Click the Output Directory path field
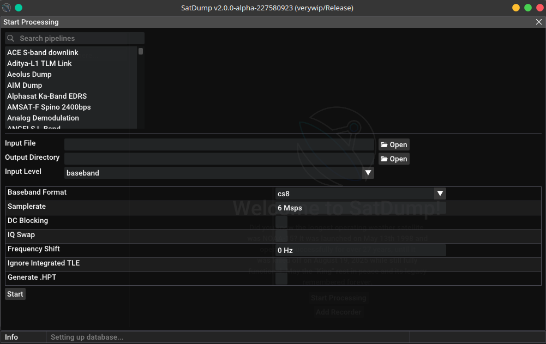The image size is (546, 344). pos(219,159)
